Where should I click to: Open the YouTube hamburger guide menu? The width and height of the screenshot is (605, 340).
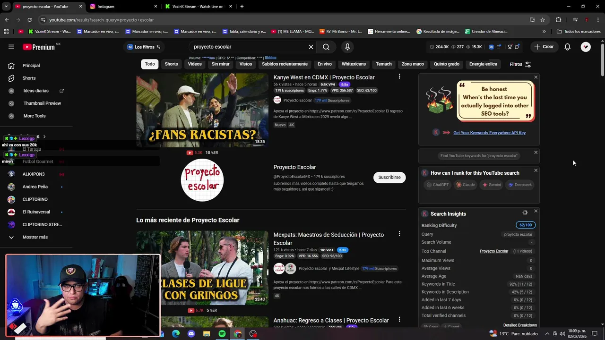(11, 47)
